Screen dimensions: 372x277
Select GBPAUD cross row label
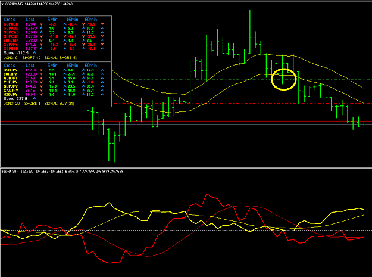11,28
